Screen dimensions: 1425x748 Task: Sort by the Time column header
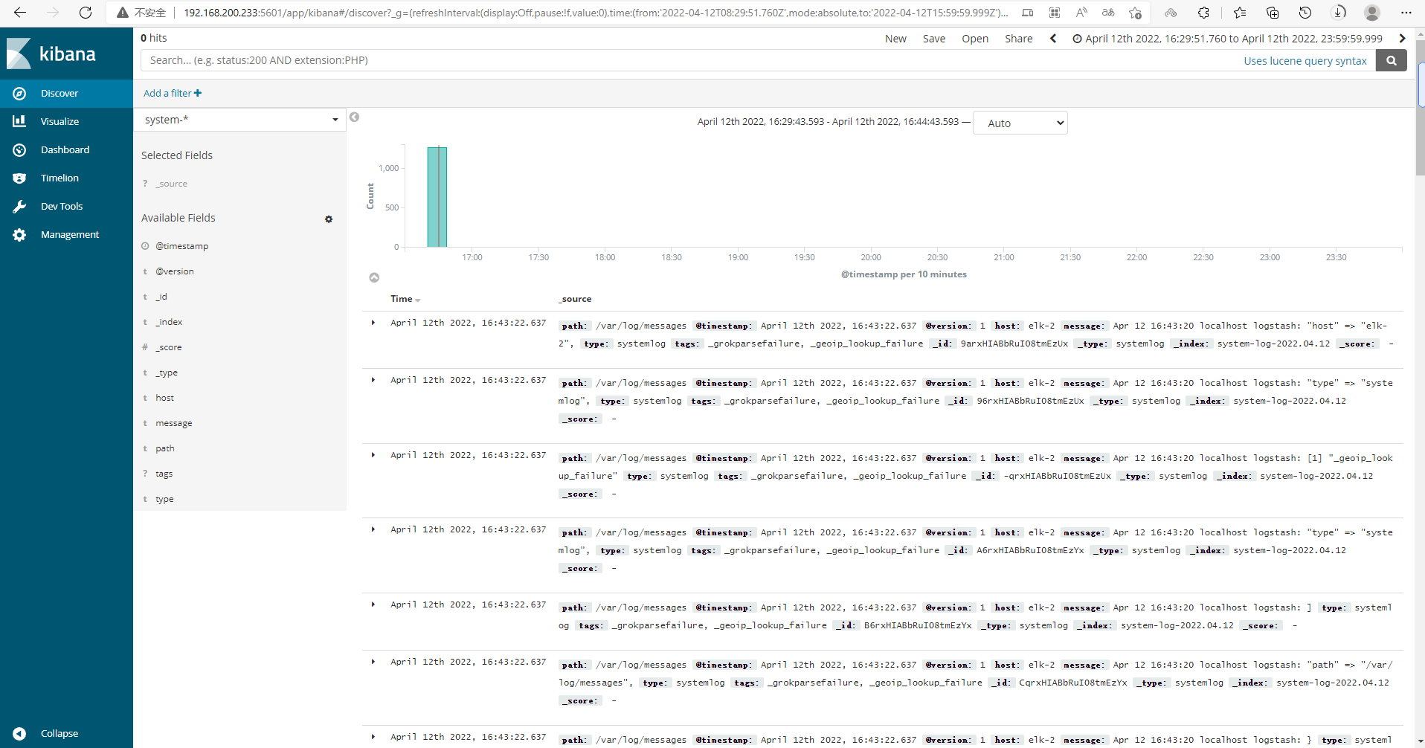click(x=405, y=299)
